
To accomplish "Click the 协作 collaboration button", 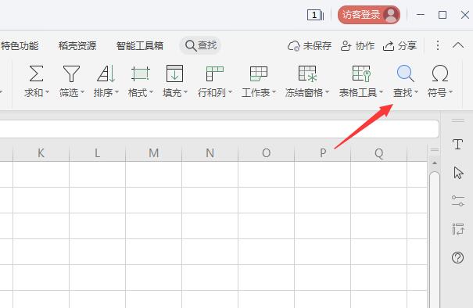I will click(357, 46).
